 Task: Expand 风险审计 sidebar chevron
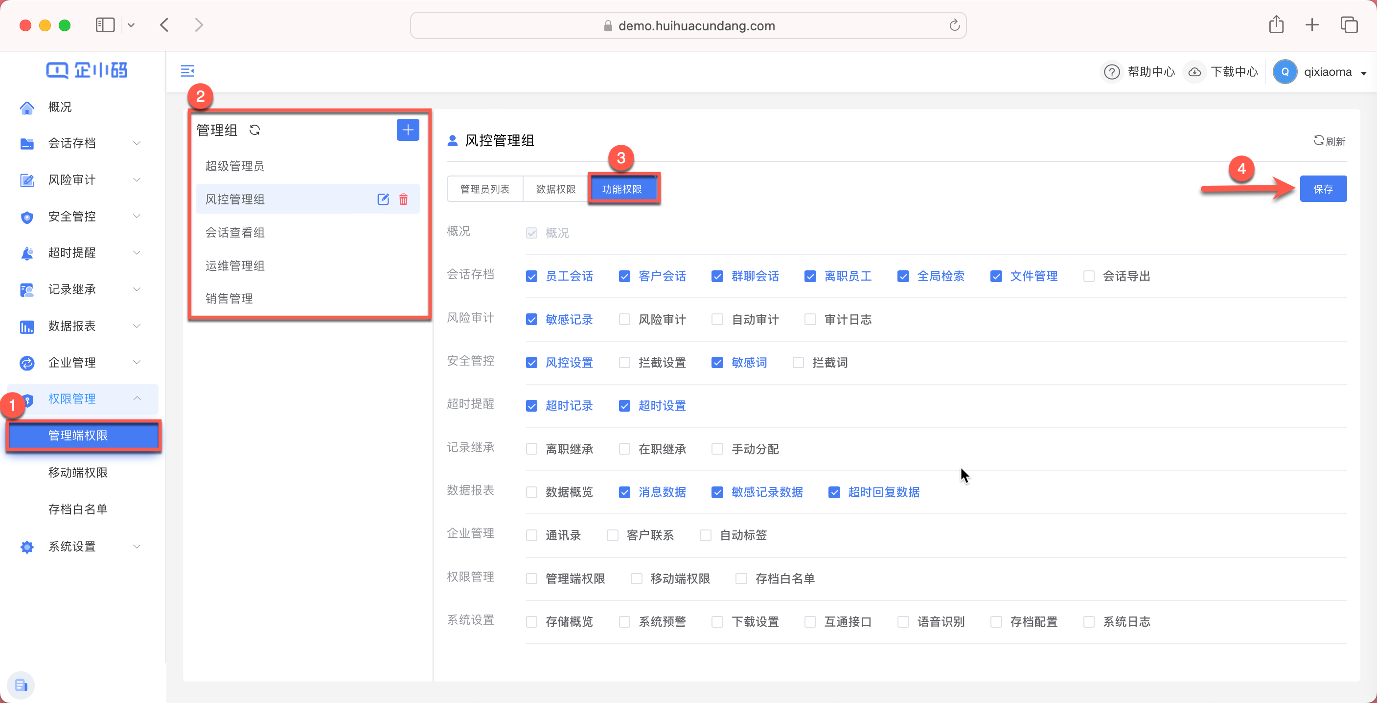point(137,180)
